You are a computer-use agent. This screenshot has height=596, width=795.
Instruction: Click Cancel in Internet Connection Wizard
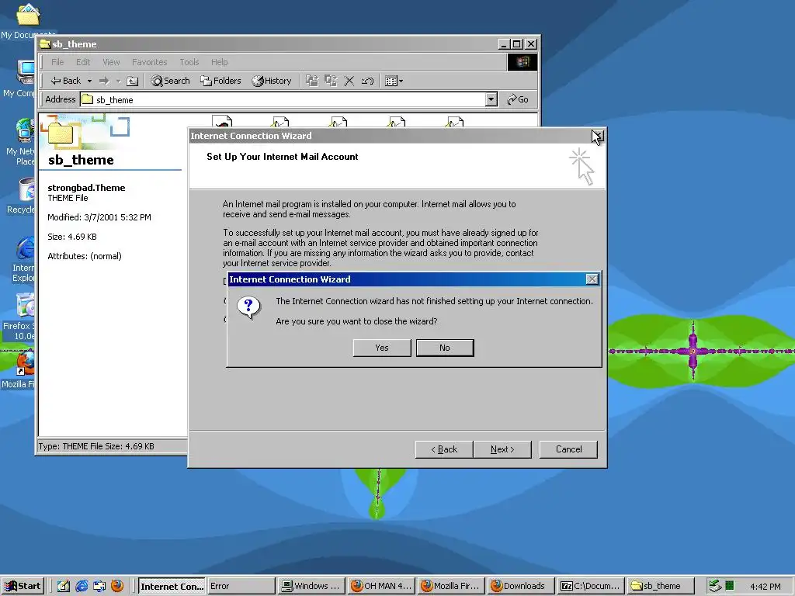pyautogui.click(x=568, y=449)
